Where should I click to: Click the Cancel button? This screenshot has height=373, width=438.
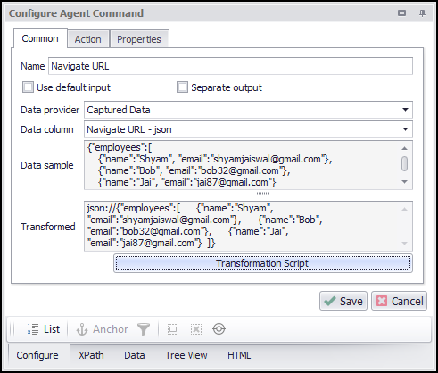400,301
